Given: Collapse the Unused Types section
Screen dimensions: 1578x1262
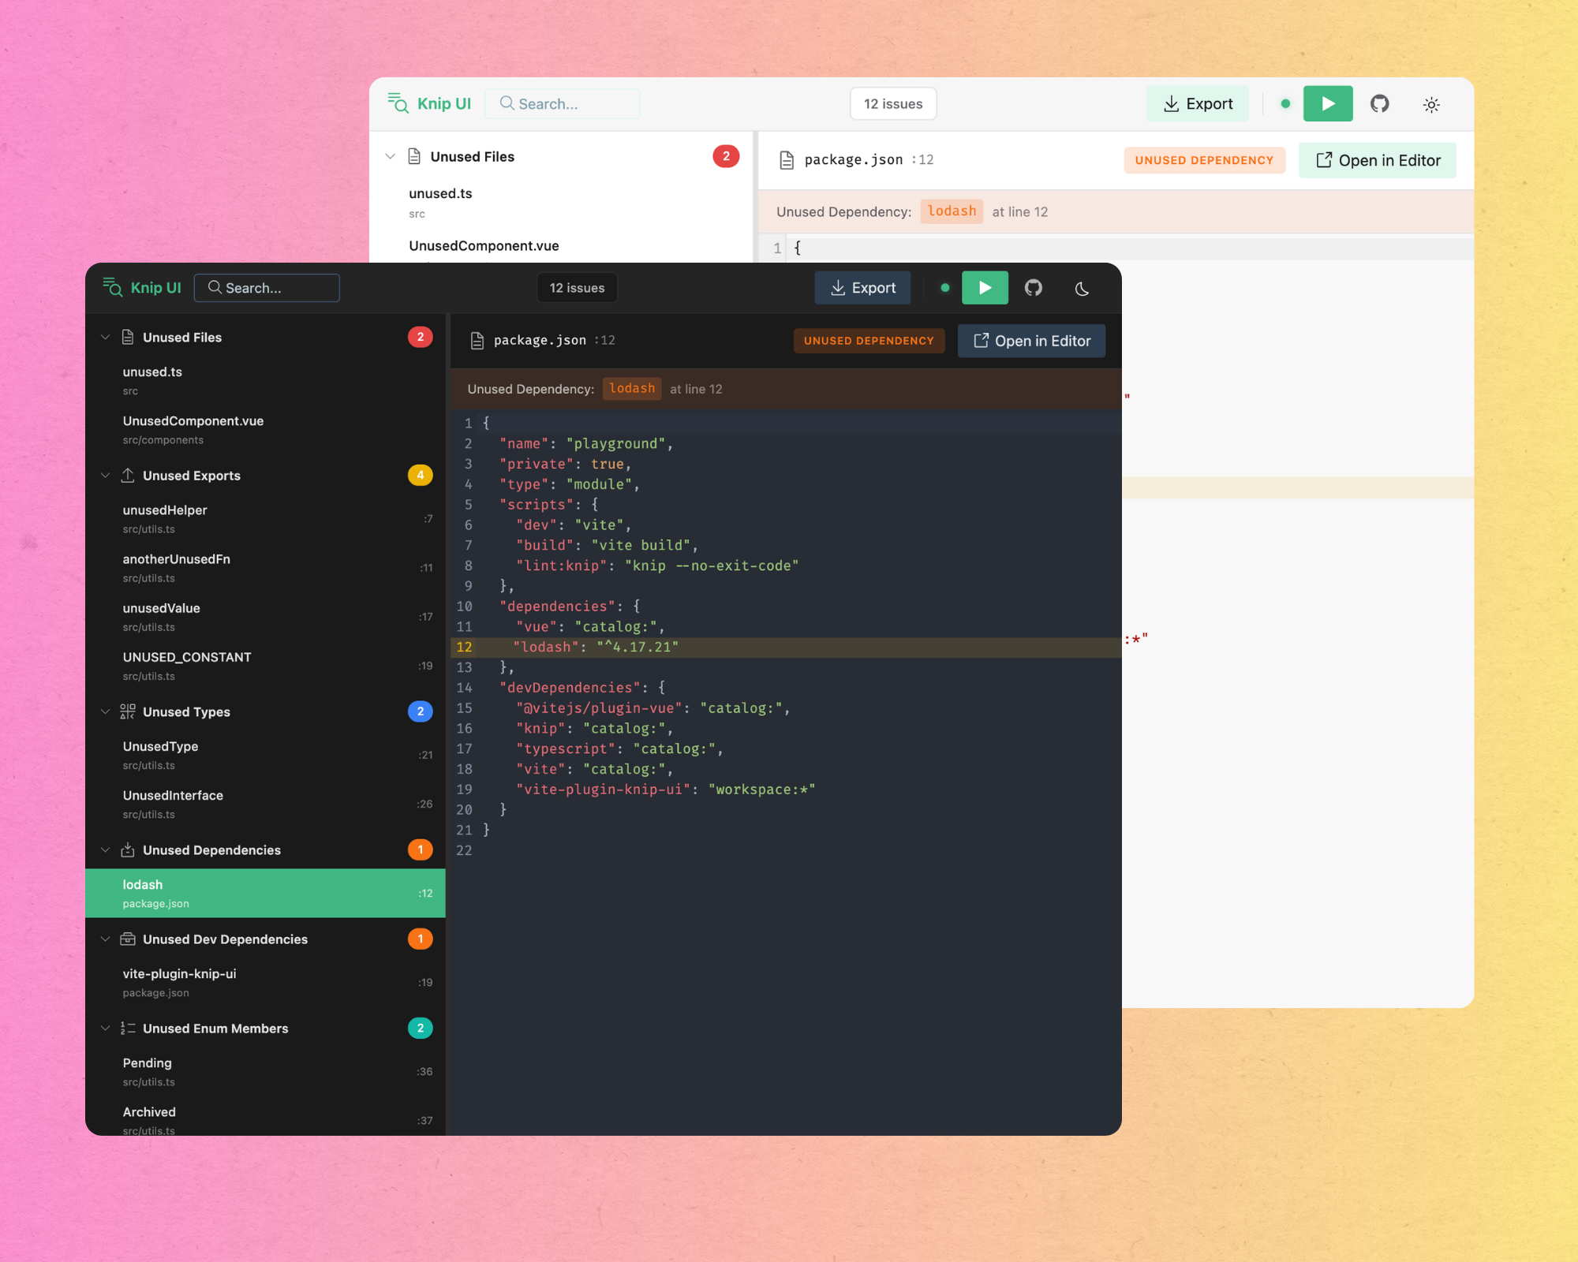Looking at the screenshot, I should click(x=105, y=711).
